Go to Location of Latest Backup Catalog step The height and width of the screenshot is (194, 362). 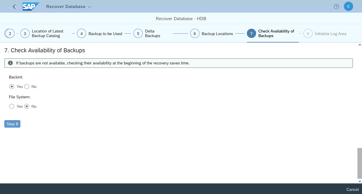[48, 34]
